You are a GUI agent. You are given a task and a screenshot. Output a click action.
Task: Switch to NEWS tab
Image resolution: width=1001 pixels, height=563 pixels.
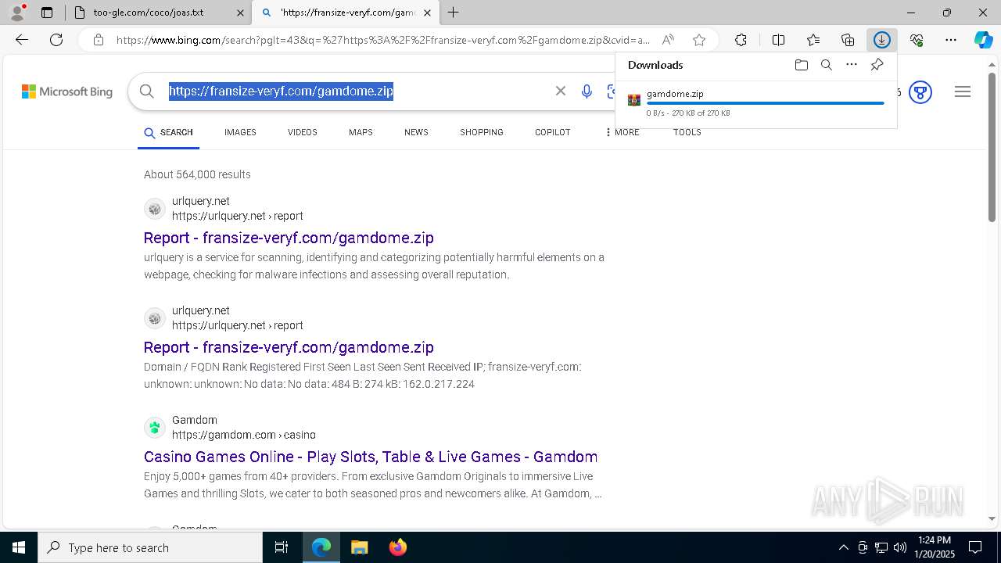[x=416, y=132]
